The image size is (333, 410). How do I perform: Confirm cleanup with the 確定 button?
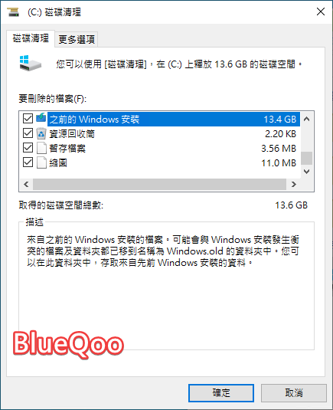[x=221, y=392]
